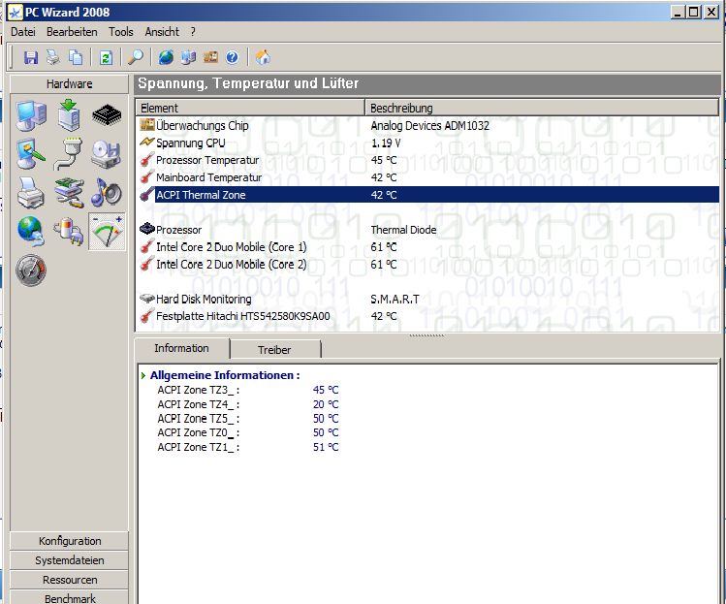Screen dimensions: 726x604
Task: Open the Benchmark section
Action: pyautogui.click(x=70, y=597)
